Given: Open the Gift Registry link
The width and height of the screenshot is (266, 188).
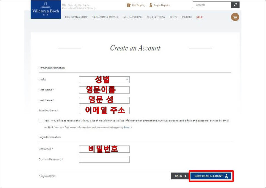Looking at the screenshot, I should (x=139, y=5).
